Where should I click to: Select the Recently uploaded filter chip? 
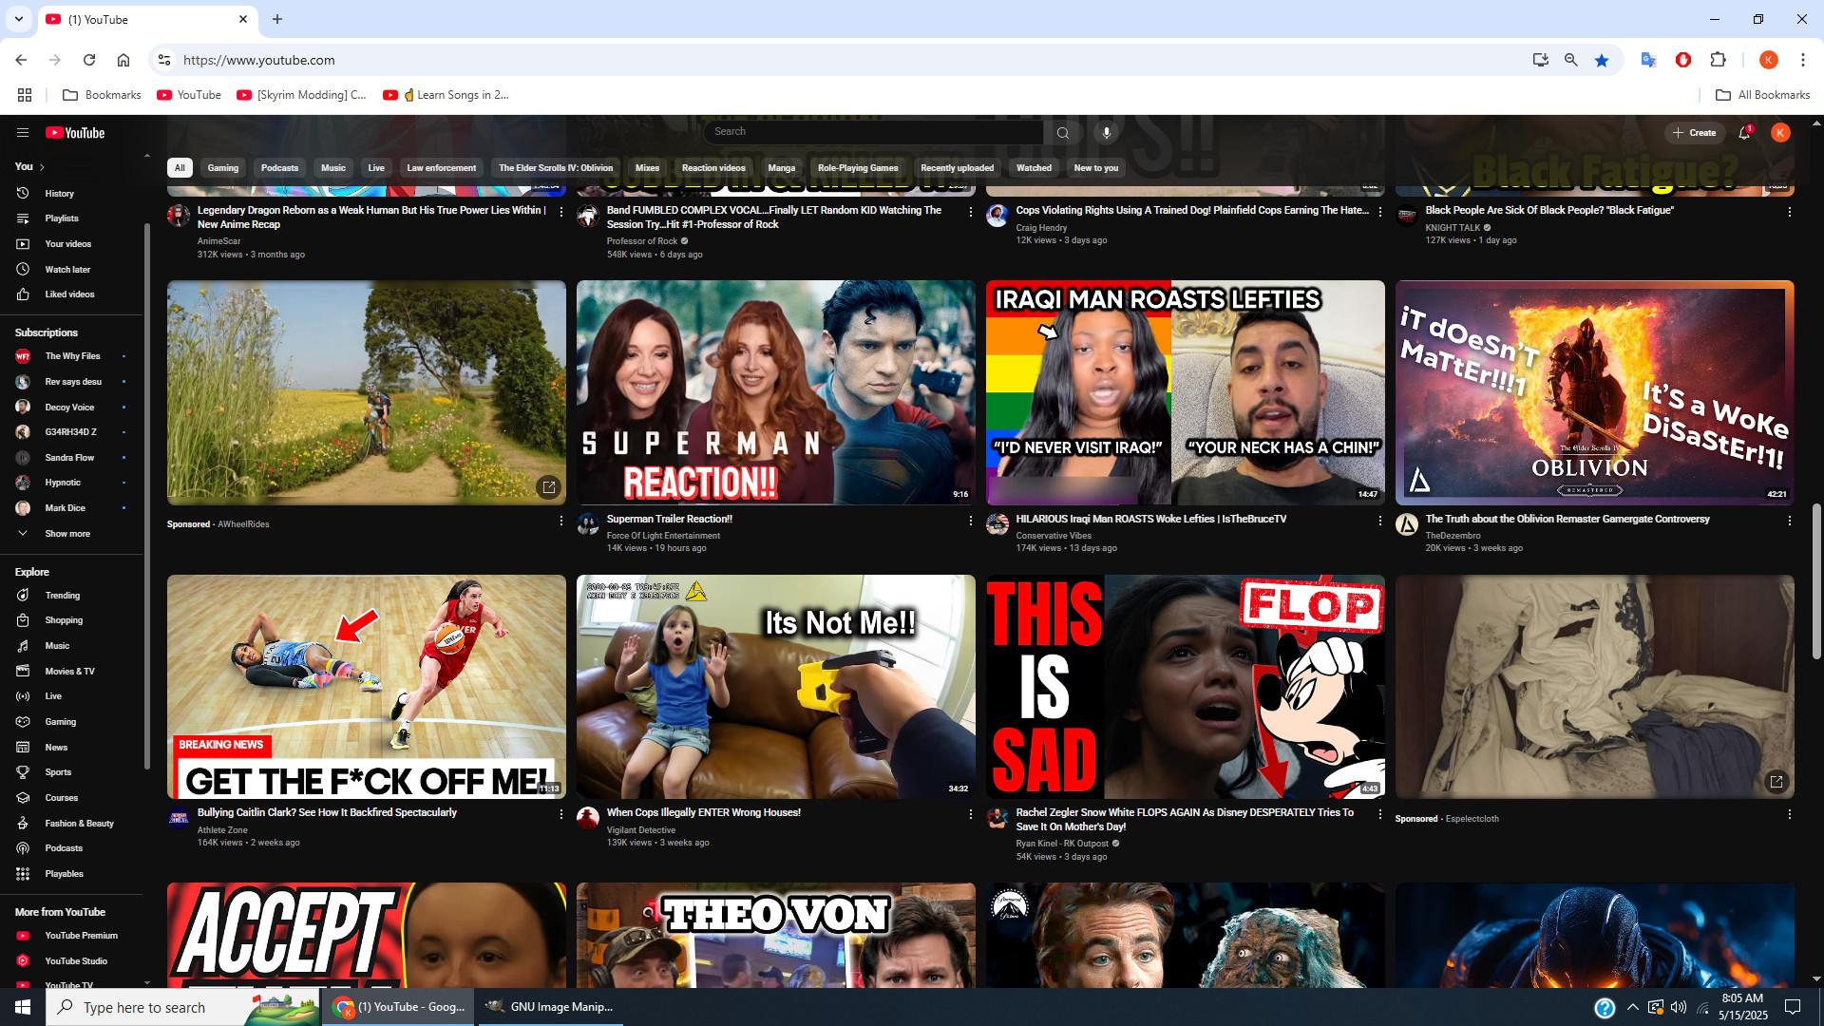957,168
